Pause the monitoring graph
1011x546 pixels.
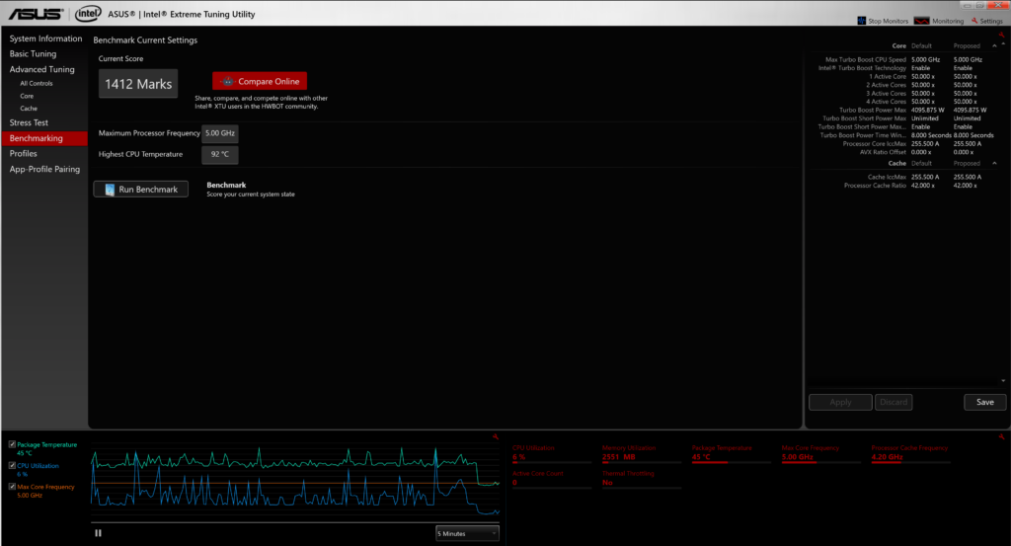pyautogui.click(x=98, y=533)
